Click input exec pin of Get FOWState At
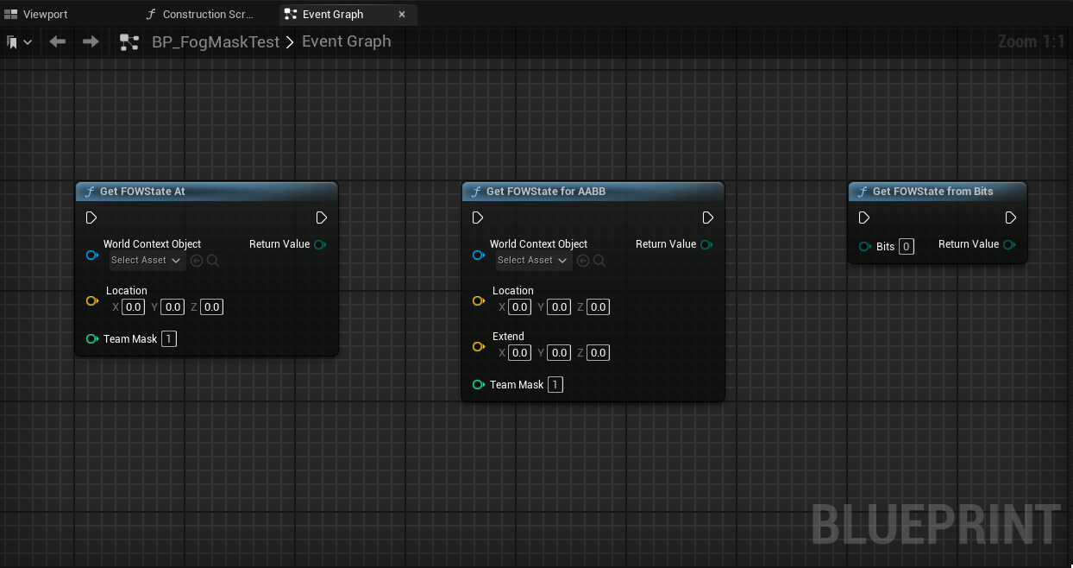 point(91,218)
